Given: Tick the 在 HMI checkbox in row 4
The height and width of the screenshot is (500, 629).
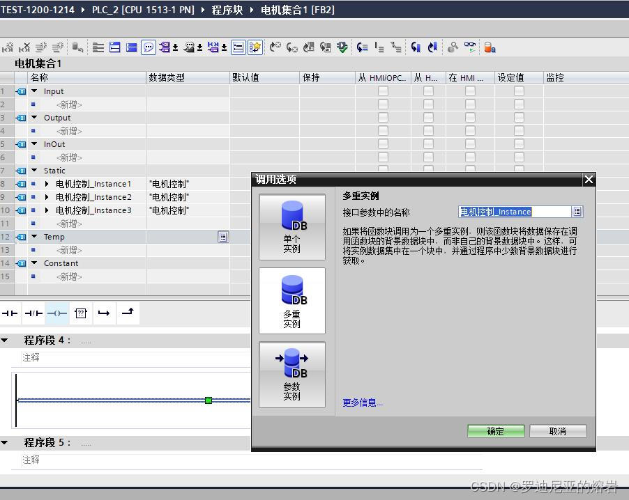Looking at the screenshot, I should click(470, 131).
